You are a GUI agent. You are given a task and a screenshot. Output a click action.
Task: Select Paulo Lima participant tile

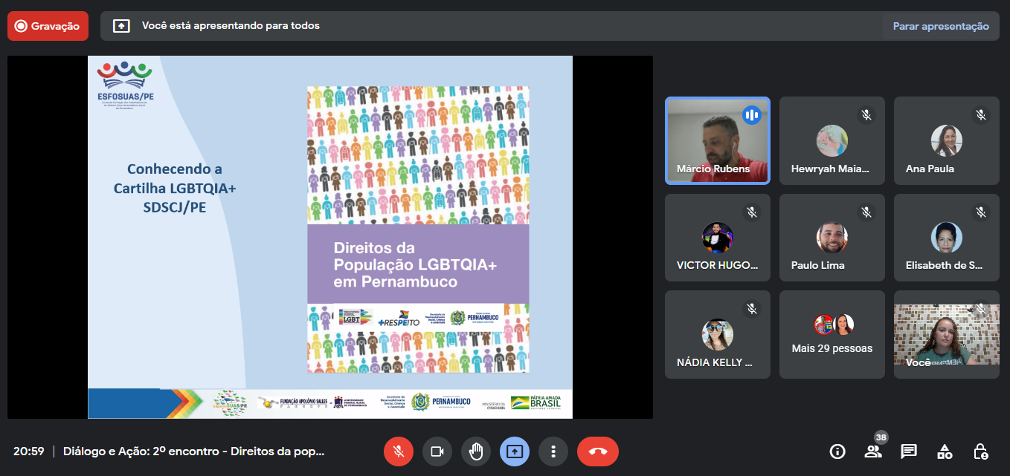coord(832,237)
